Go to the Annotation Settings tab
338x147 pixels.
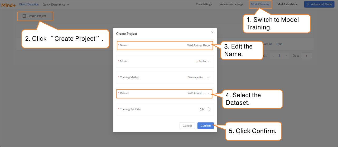[x=231, y=4]
